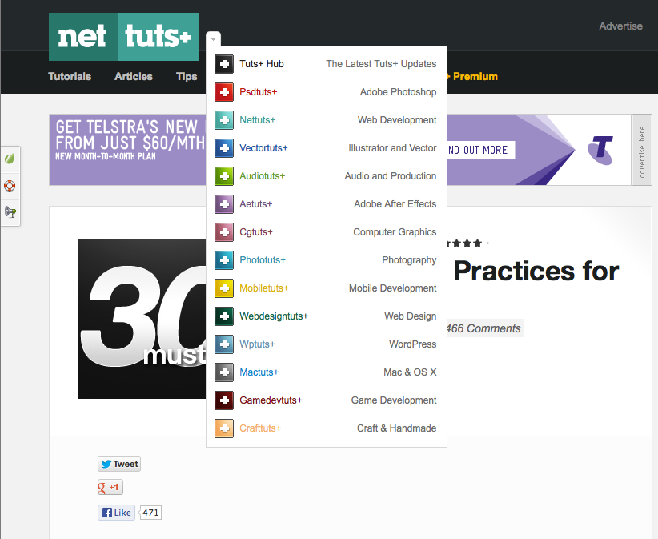Click 'Photography' description text
Screen dimensions: 658x539
[409, 260]
